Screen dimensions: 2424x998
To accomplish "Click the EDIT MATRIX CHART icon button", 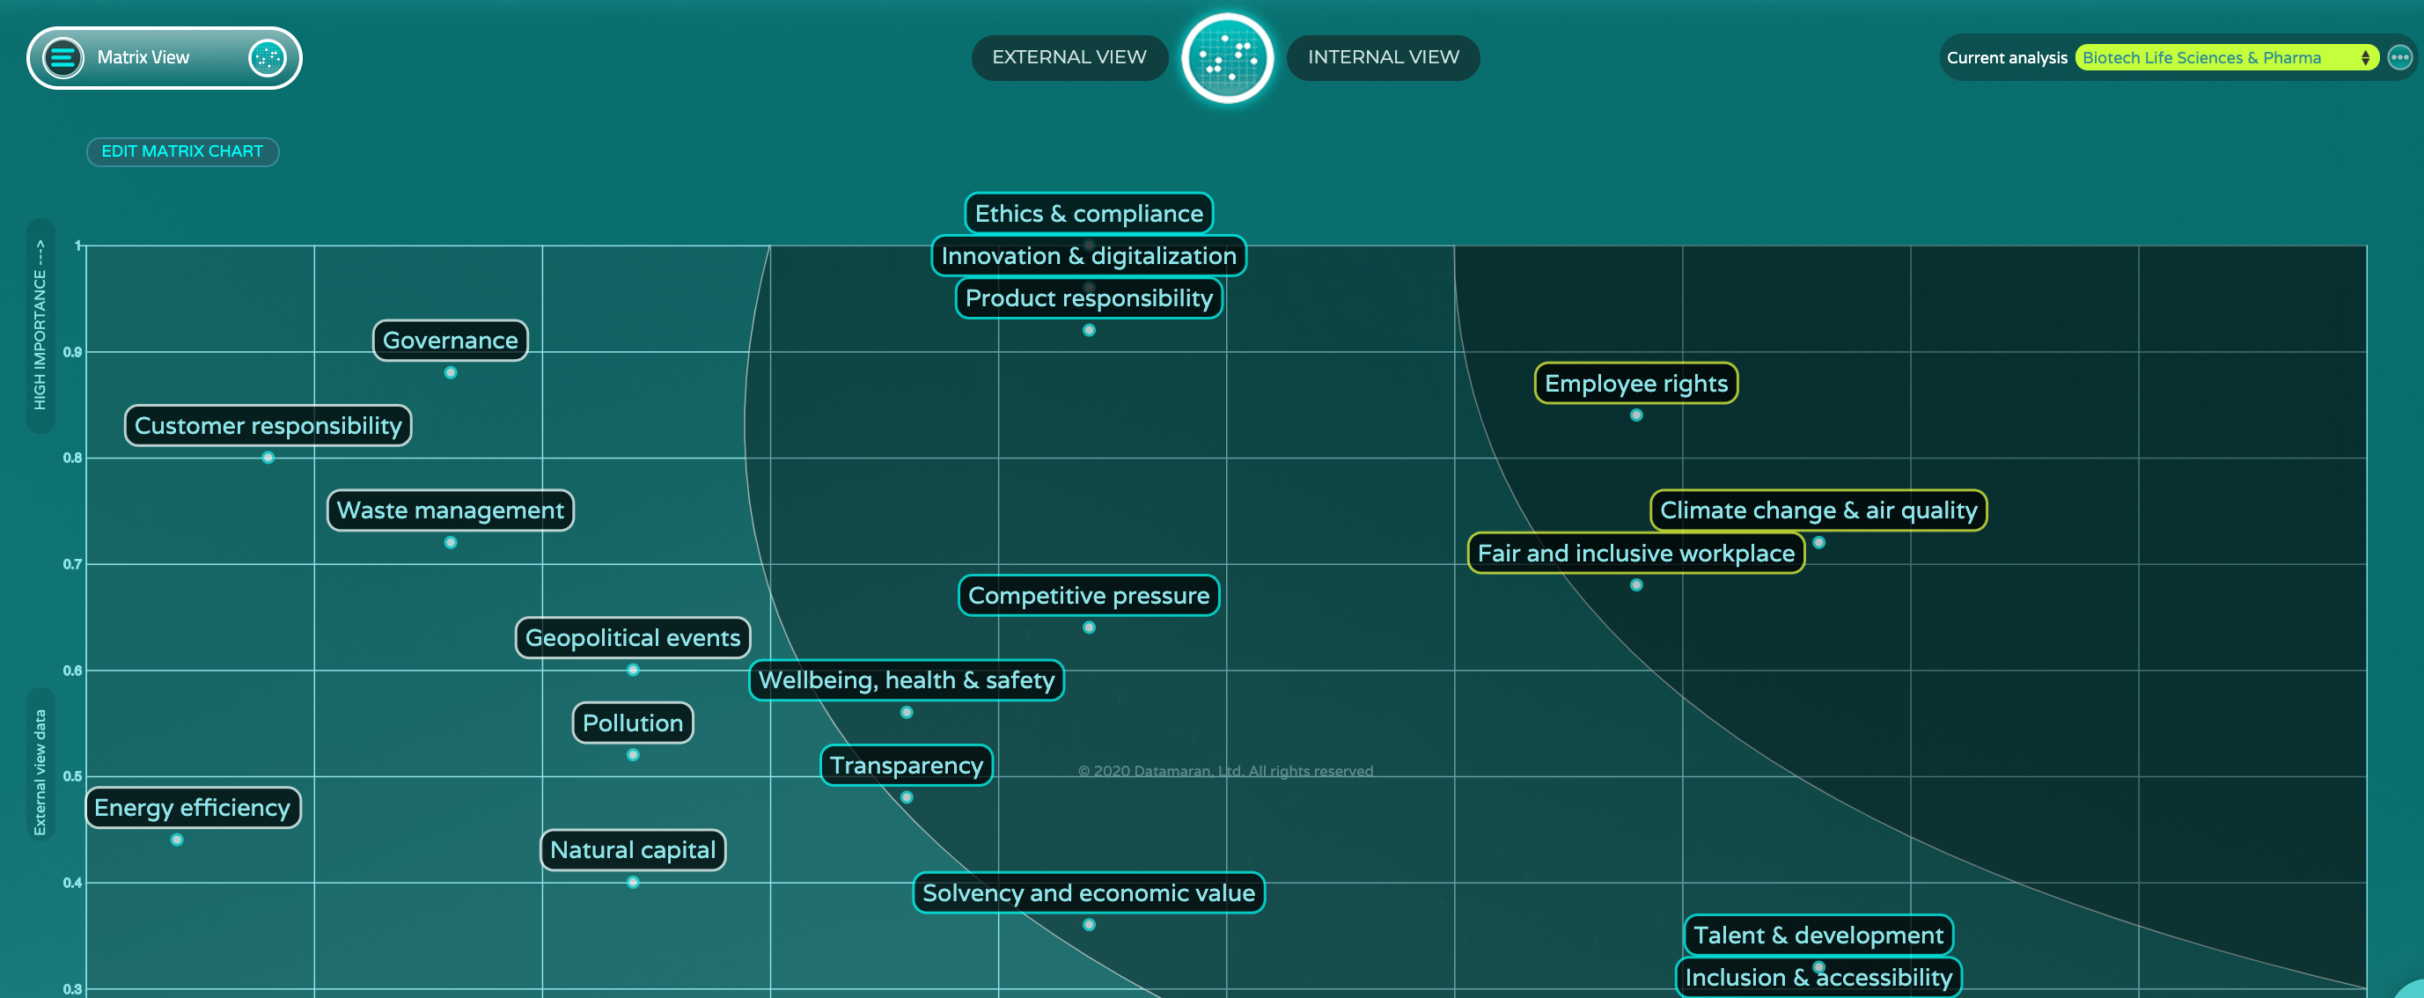I will (184, 150).
